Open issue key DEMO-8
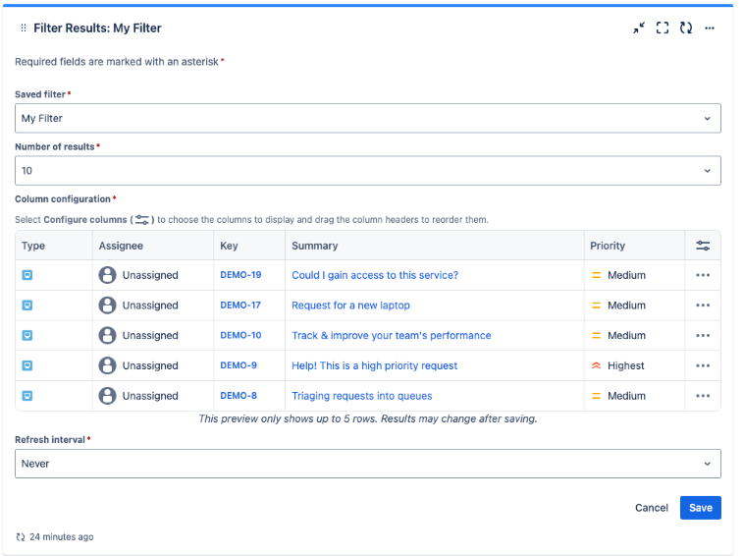Viewport: 743px width, 556px height. tap(239, 395)
